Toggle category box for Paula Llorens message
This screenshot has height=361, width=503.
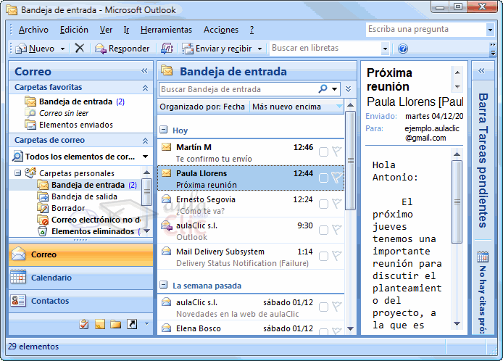tap(323, 178)
